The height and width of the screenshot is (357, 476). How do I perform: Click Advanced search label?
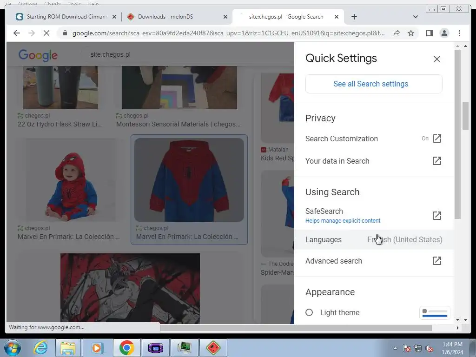pyautogui.click(x=334, y=261)
